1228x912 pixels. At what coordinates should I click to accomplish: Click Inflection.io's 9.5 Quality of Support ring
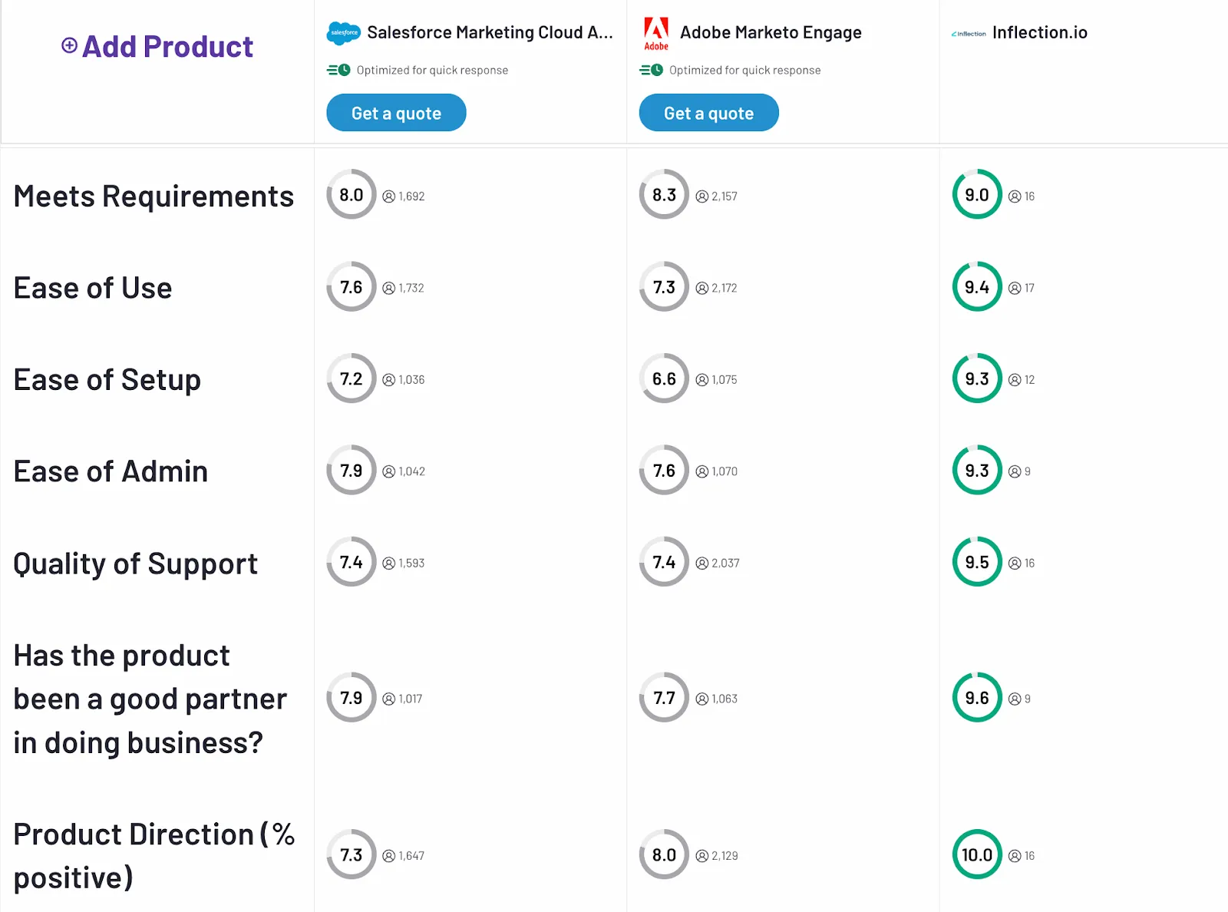coord(977,562)
